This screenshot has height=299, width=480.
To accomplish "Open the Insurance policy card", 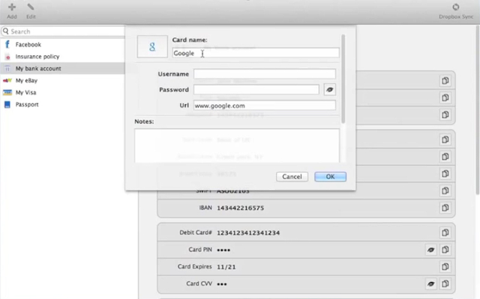I will [x=62, y=56].
